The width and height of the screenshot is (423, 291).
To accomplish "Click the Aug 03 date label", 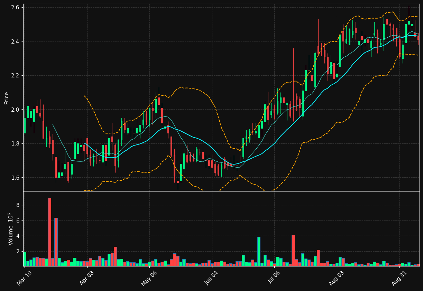I will (x=337, y=278).
